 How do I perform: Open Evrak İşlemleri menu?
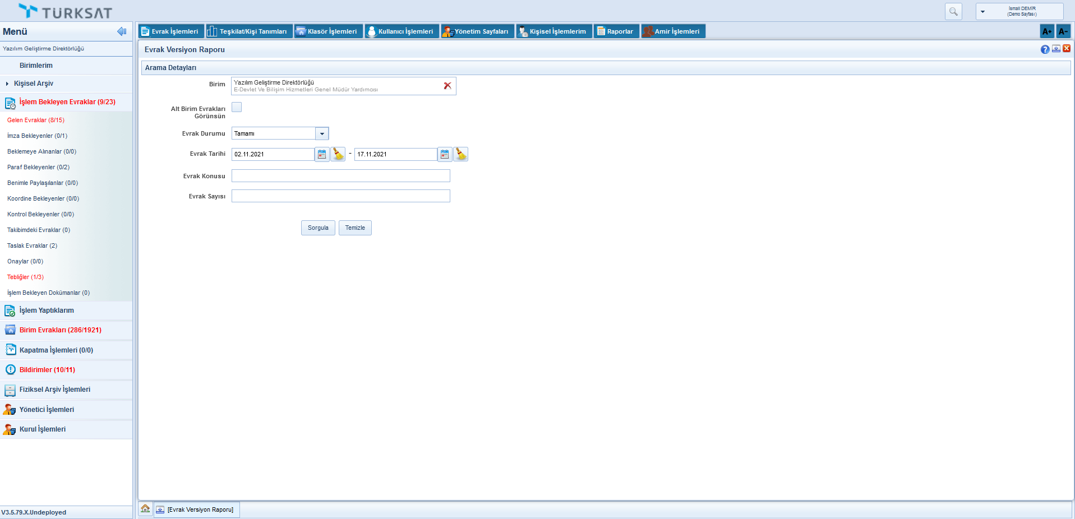tap(172, 31)
